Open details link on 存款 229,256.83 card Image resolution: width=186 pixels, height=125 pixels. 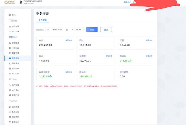point(69,40)
